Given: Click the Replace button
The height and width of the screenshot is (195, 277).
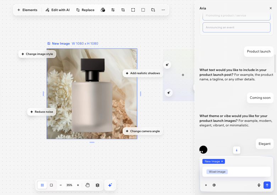Looking at the screenshot, I should pos(85,10).
